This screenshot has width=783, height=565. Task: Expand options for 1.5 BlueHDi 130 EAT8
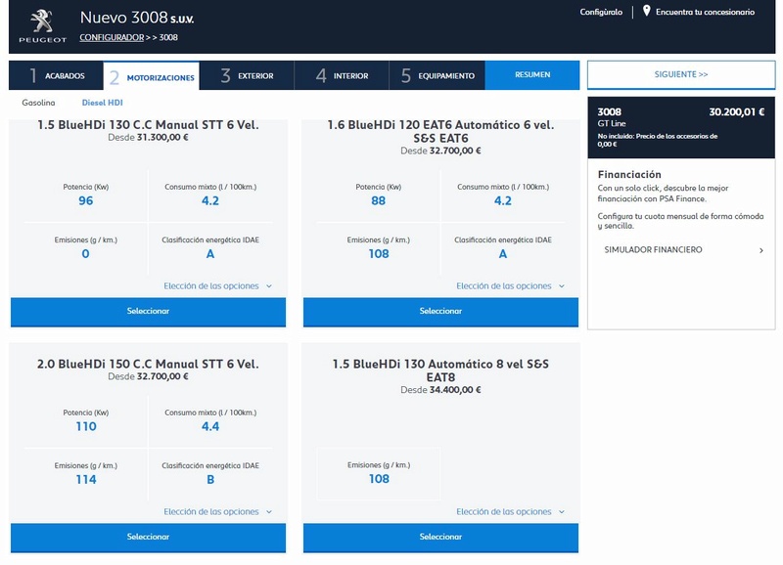(510, 512)
